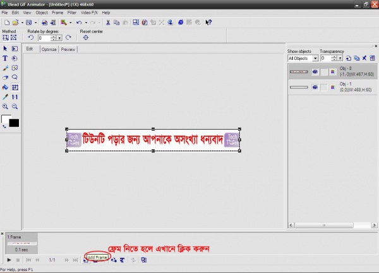Screen dimensions: 379x273
Task: Click the Transparency value field
Action: (326, 58)
